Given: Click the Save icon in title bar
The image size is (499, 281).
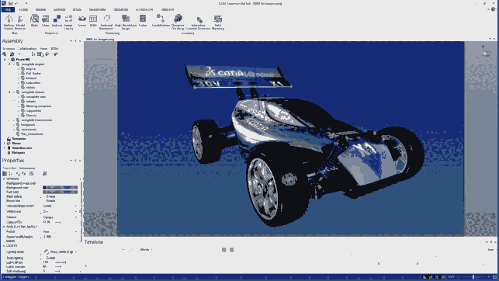Looking at the screenshot, I should (x=10, y=3).
